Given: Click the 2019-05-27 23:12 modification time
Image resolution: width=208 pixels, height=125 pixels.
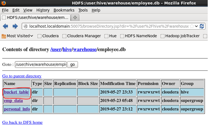Looking at the screenshot, I should coord(116,109).
